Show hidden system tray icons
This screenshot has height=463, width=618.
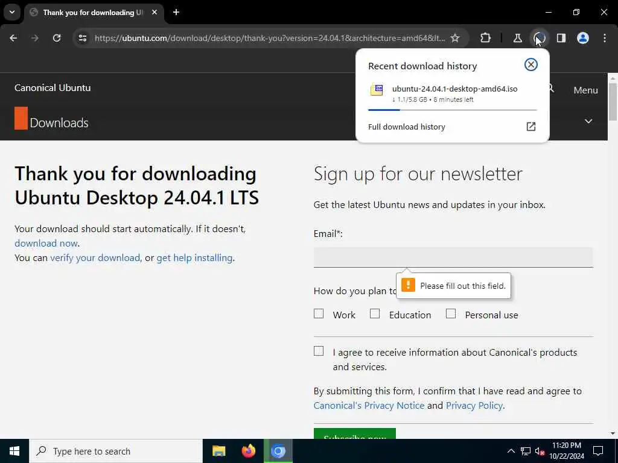(511, 451)
